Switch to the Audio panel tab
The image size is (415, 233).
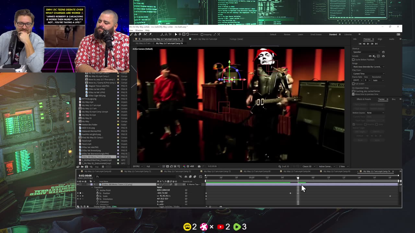392,39
